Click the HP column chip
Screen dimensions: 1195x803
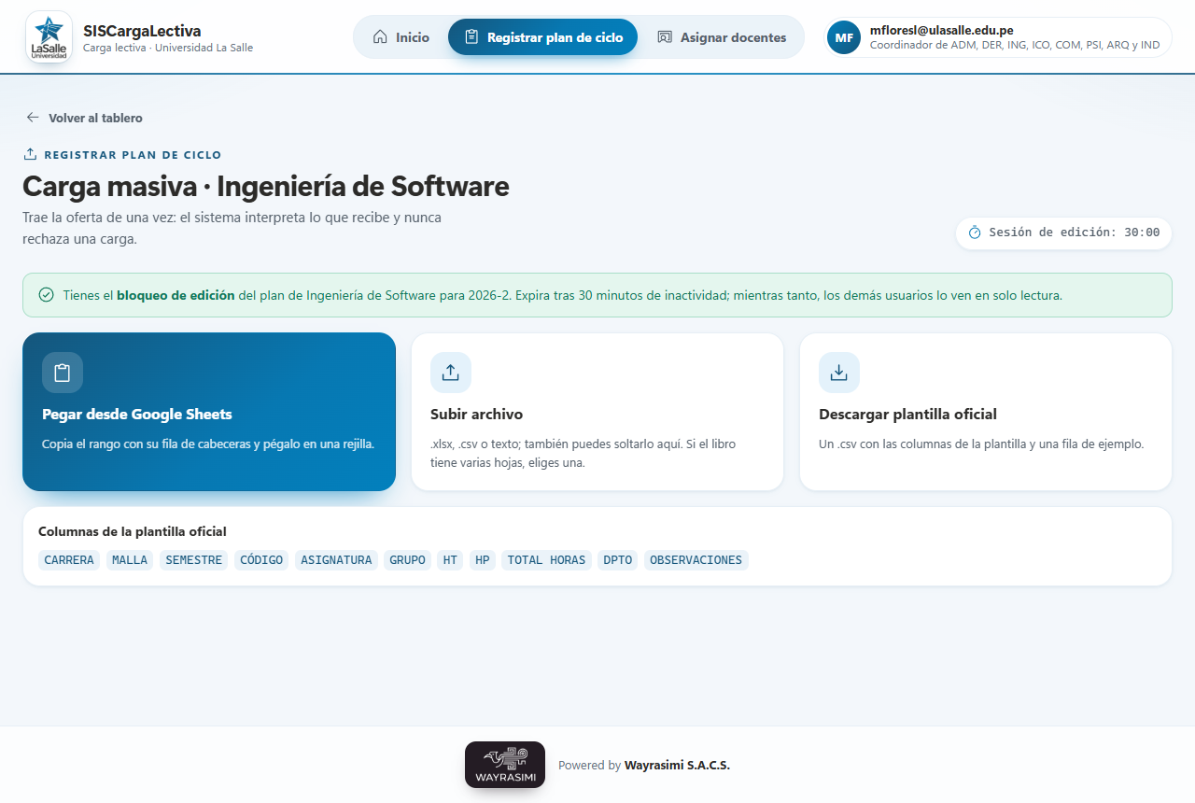tap(483, 560)
